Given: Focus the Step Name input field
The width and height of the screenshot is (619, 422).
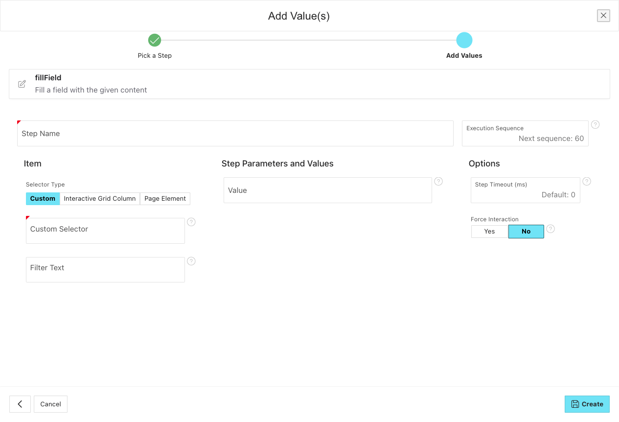Looking at the screenshot, I should (x=235, y=134).
